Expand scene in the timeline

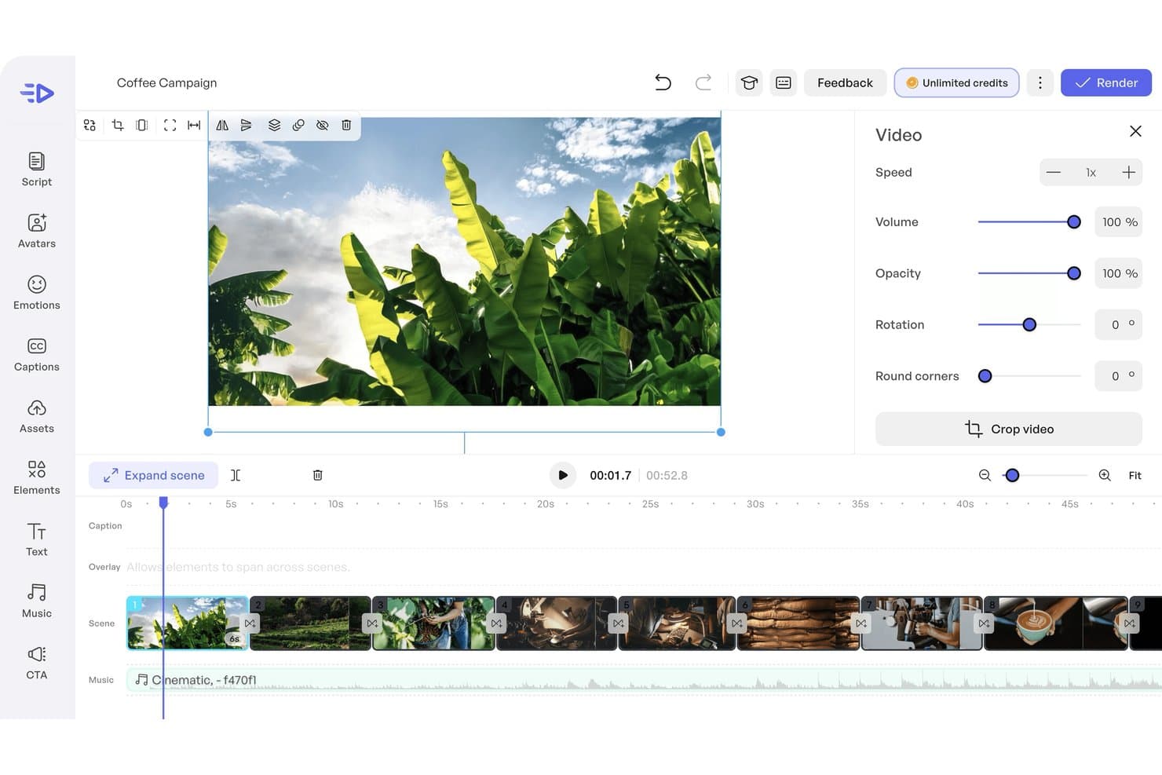(x=154, y=475)
